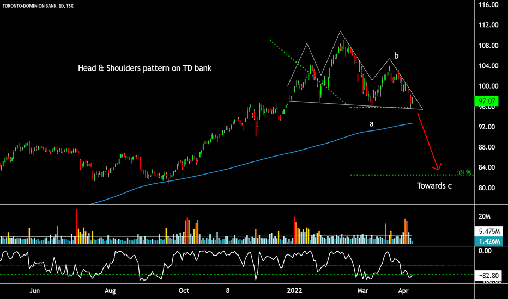Viewport: 508px width, 299px height.
Task: Click the 20M volume axis label
Action: point(485,216)
